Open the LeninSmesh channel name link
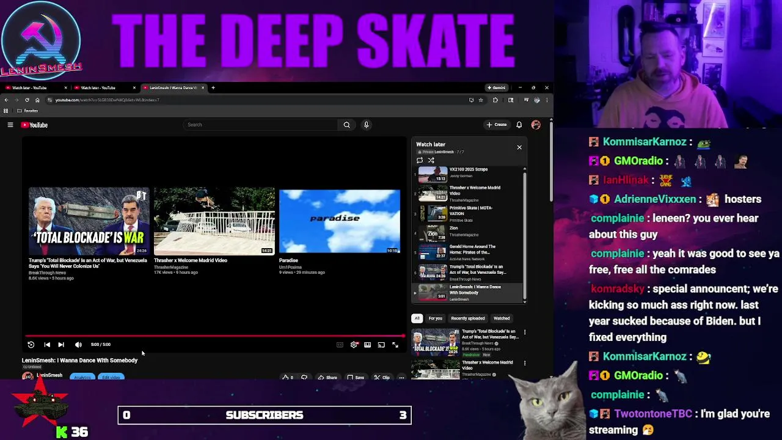Image resolution: width=782 pixels, height=440 pixels. point(49,375)
